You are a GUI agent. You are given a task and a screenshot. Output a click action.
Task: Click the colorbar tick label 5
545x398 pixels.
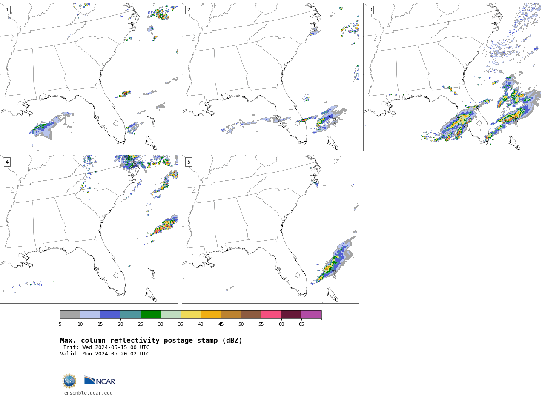(x=60, y=324)
